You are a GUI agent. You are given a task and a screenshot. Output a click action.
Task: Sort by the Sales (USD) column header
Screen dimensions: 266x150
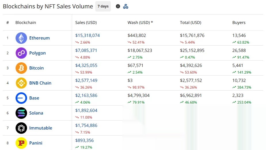[86, 22]
